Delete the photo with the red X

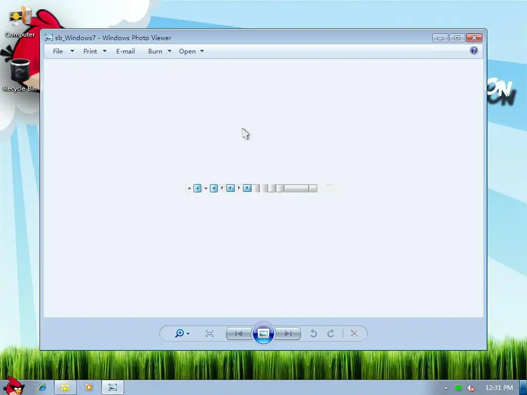tap(354, 333)
